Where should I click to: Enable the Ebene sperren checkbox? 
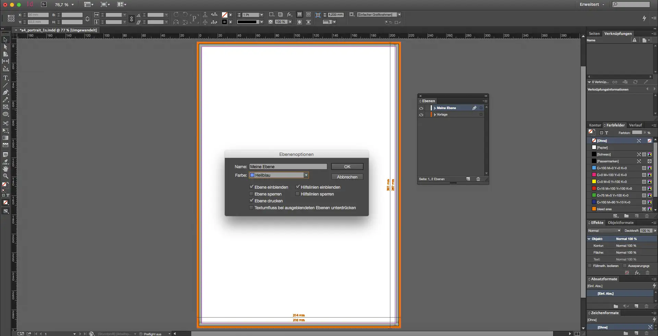pos(251,194)
